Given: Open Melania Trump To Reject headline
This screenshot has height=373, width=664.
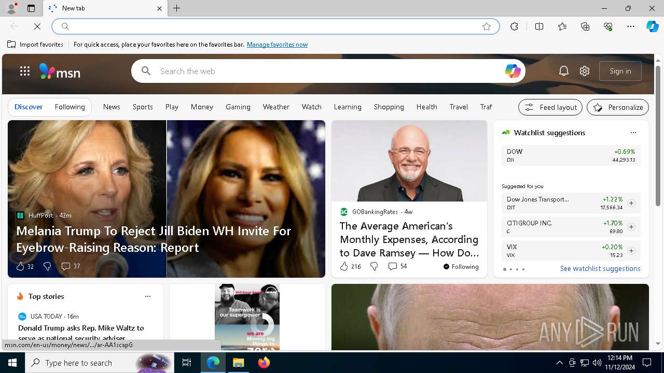Looking at the screenshot, I should tap(154, 239).
